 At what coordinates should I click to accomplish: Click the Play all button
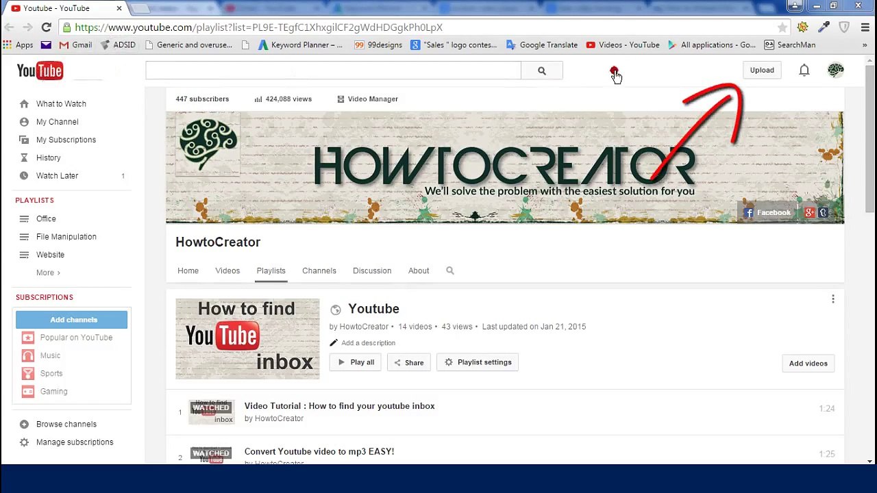356,362
